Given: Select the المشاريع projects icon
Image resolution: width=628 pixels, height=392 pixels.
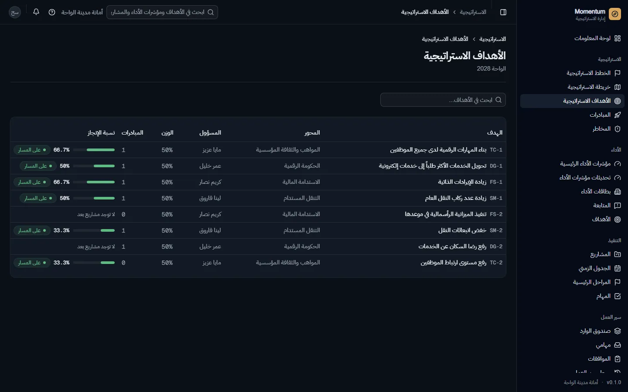Looking at the screenshot, I should click(617, 254).
